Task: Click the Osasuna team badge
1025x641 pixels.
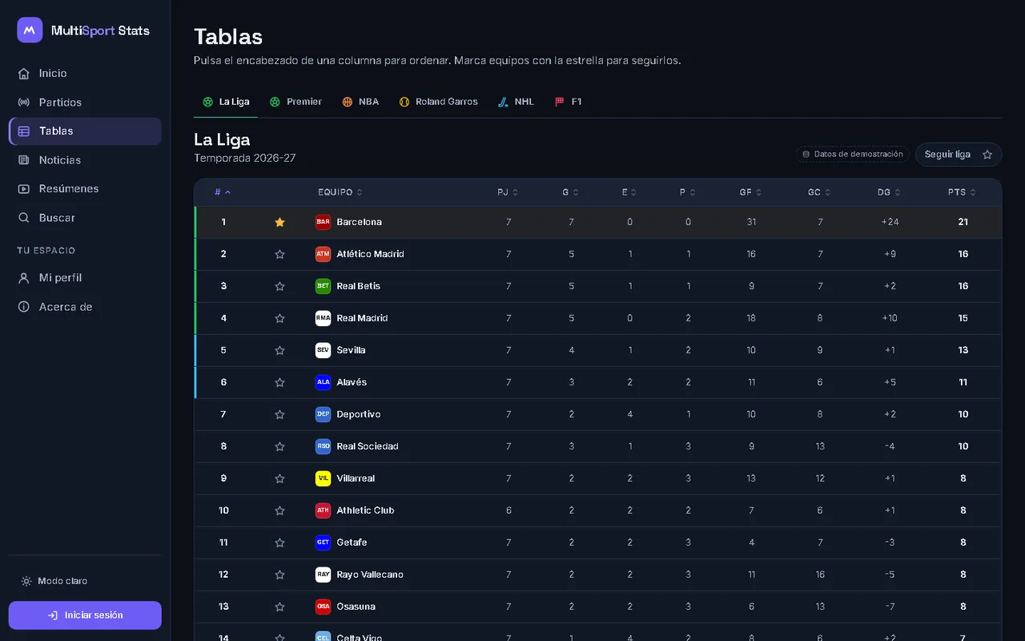Action: 323,607
